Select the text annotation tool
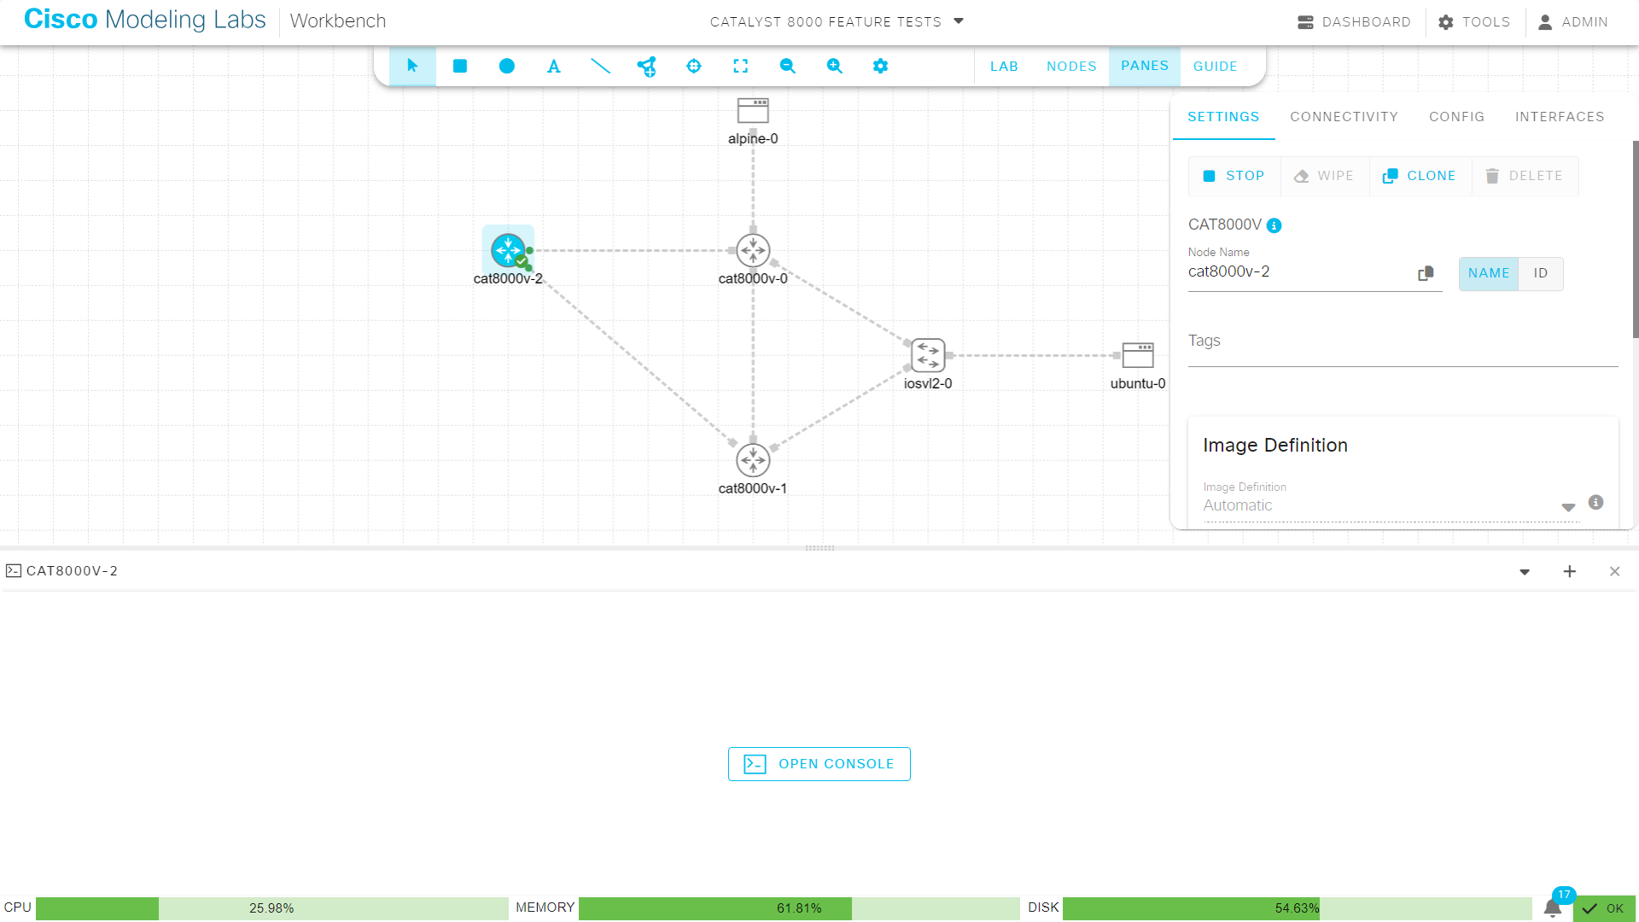1639x922 pixels. click(553, 66)
